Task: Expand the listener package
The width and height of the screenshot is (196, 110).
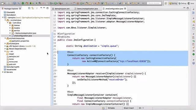Action: [10, 25]
